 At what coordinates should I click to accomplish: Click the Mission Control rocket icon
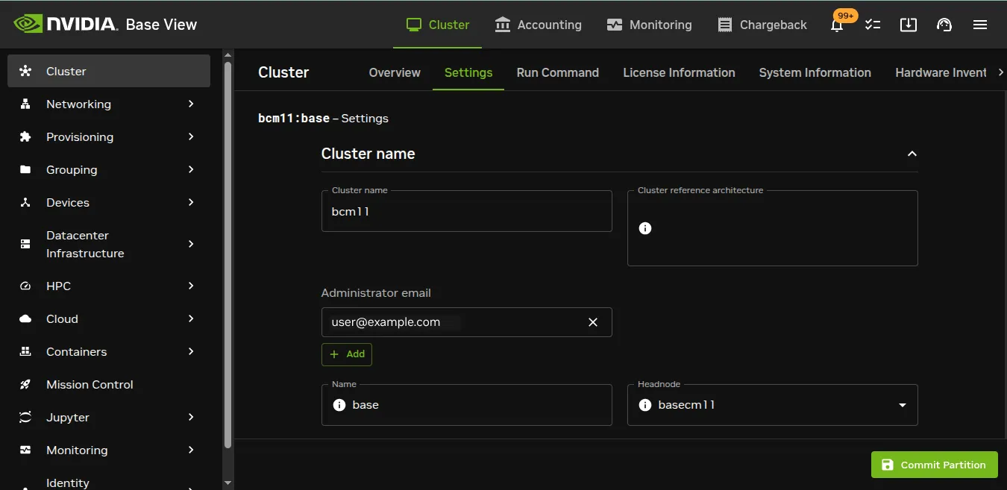point(25,384)
